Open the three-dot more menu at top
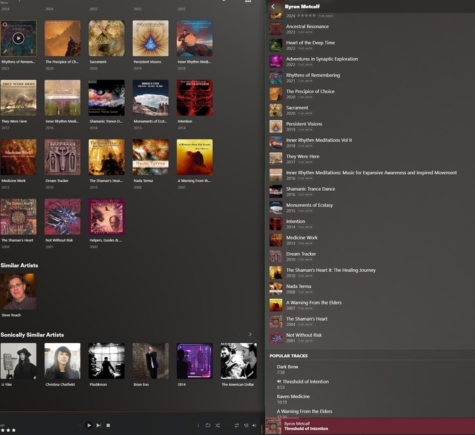 coord(248,1)
